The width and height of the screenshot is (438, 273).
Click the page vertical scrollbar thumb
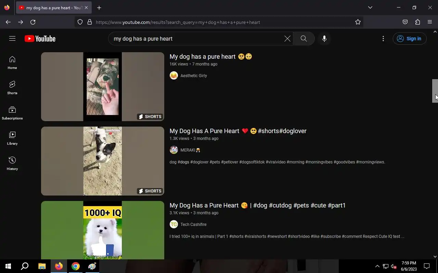[435, 91]
